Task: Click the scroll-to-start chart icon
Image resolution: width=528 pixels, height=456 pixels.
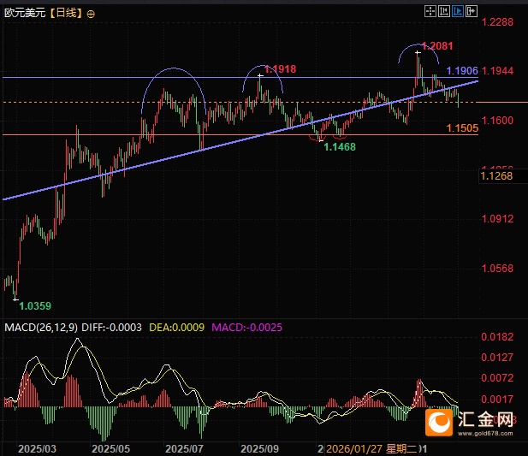Action: coord(444,11)
